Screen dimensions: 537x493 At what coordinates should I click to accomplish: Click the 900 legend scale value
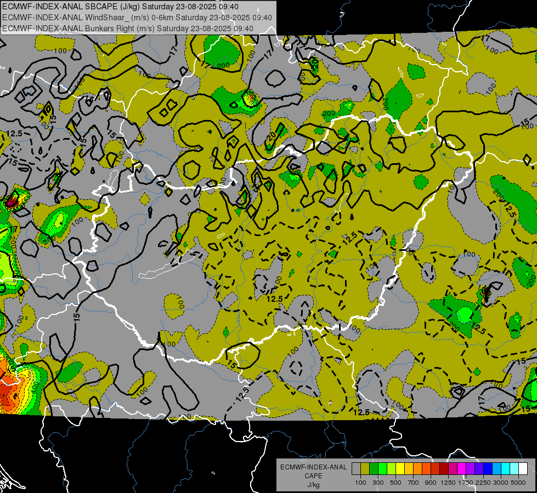coord(431,483)
